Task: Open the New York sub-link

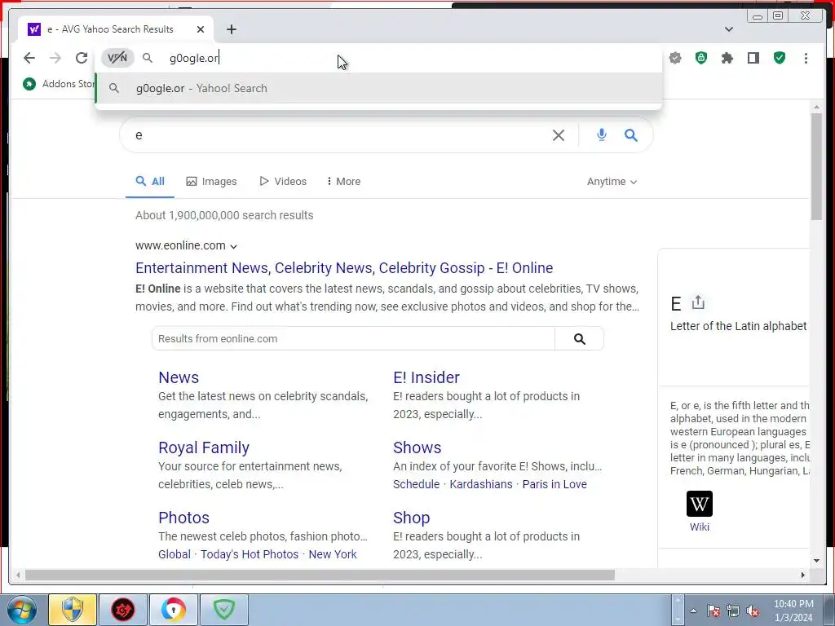Action: (x=333, y=554)
